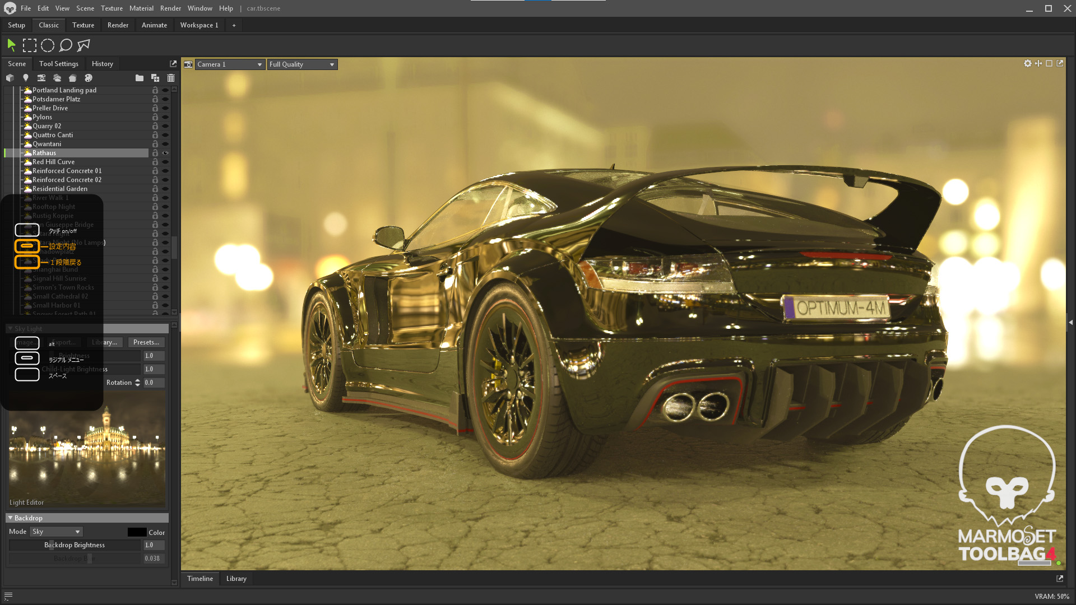Screen dimensions: 1076x605
Task: Open the Timeline tab
Action: 200,579
